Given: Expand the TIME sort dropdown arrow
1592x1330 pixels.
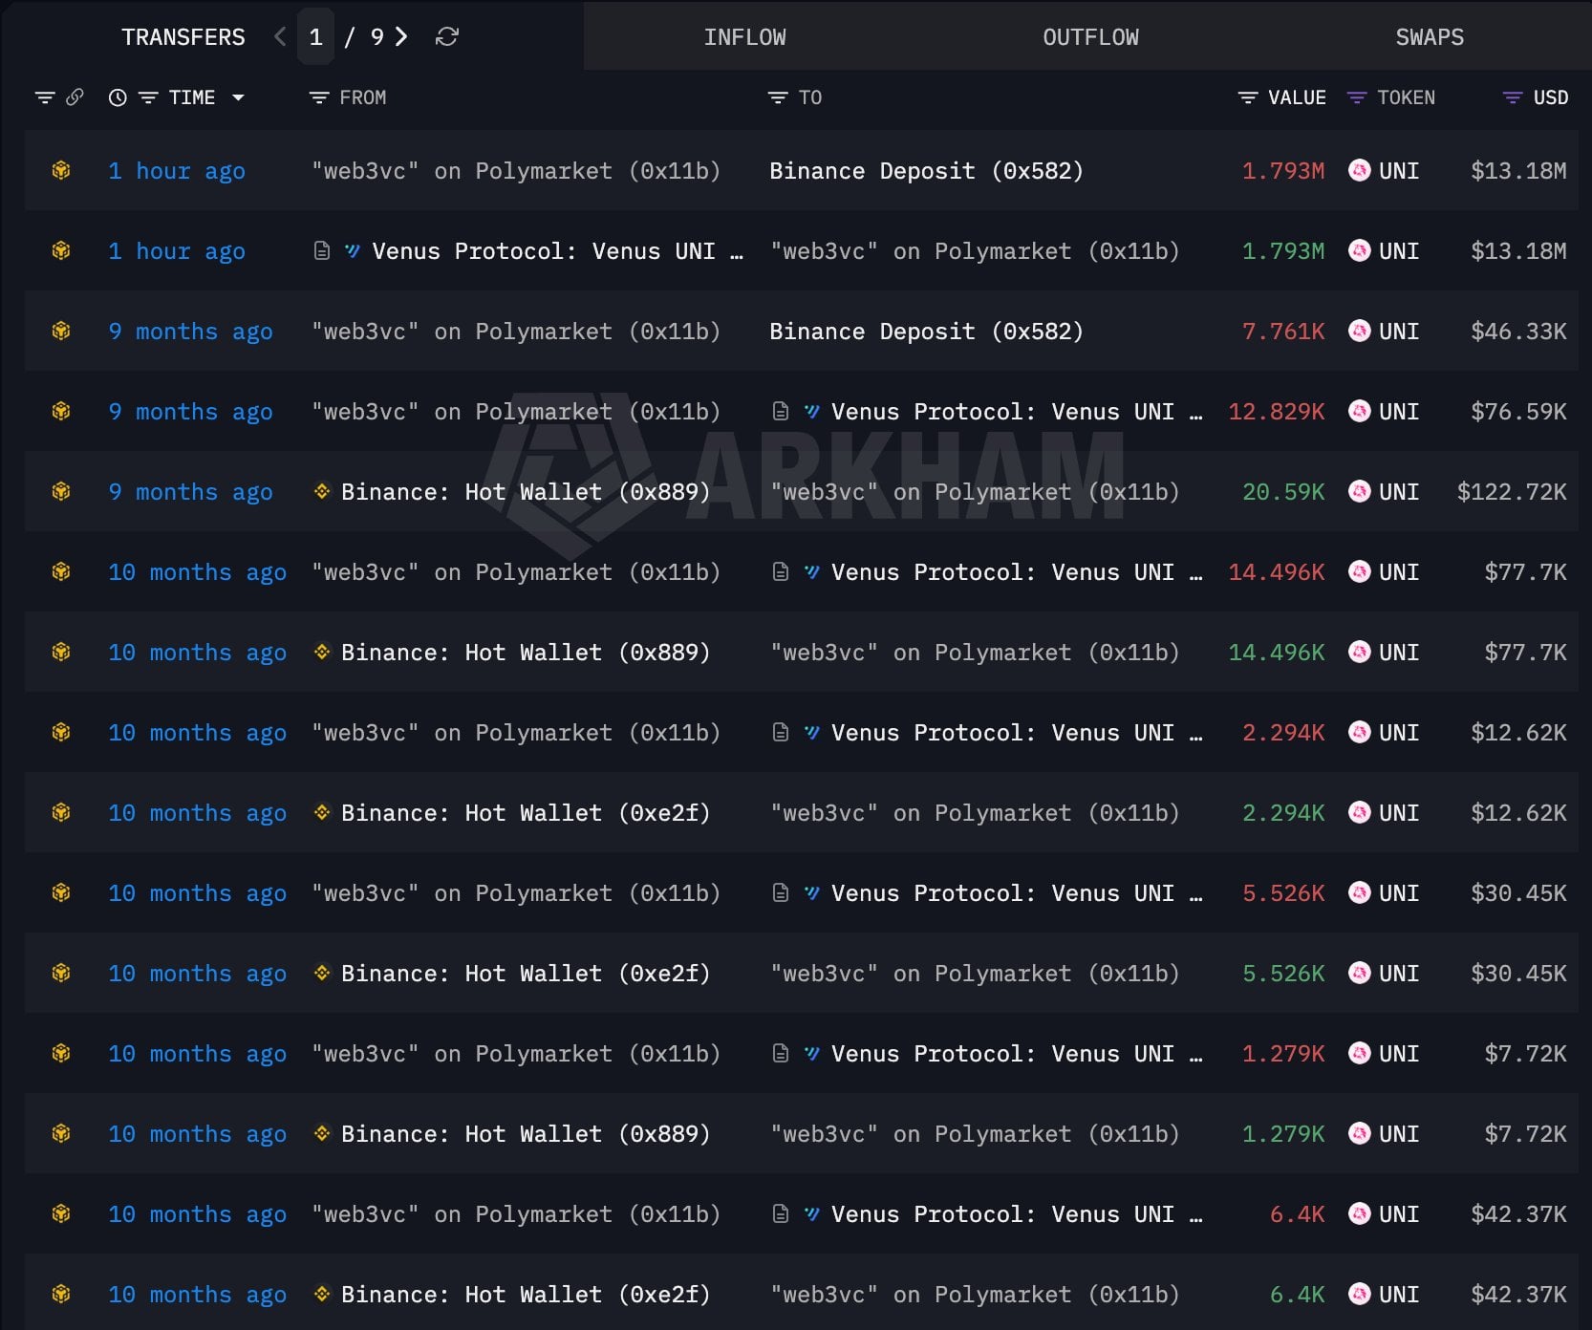Looking at the screenshot, I should click(x=238, y=97).
